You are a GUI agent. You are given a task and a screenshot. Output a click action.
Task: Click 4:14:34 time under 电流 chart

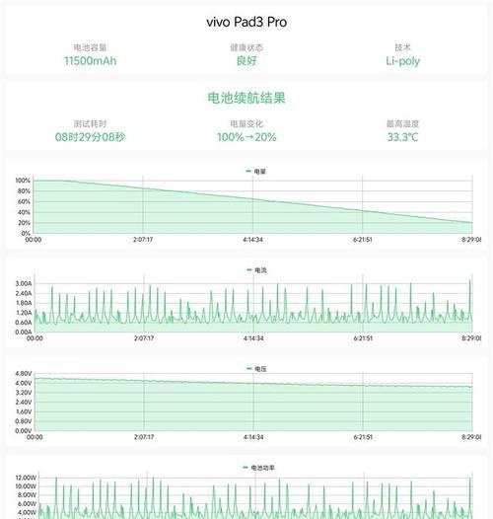point(253,338)
